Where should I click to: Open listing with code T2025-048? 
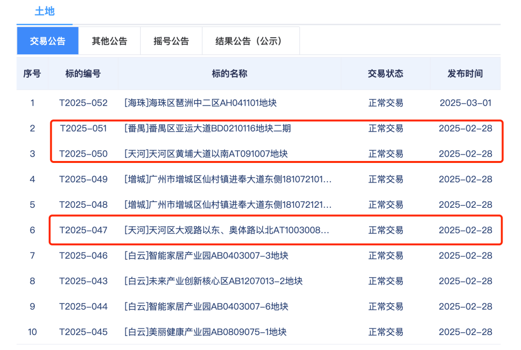(x=228, y=205)
